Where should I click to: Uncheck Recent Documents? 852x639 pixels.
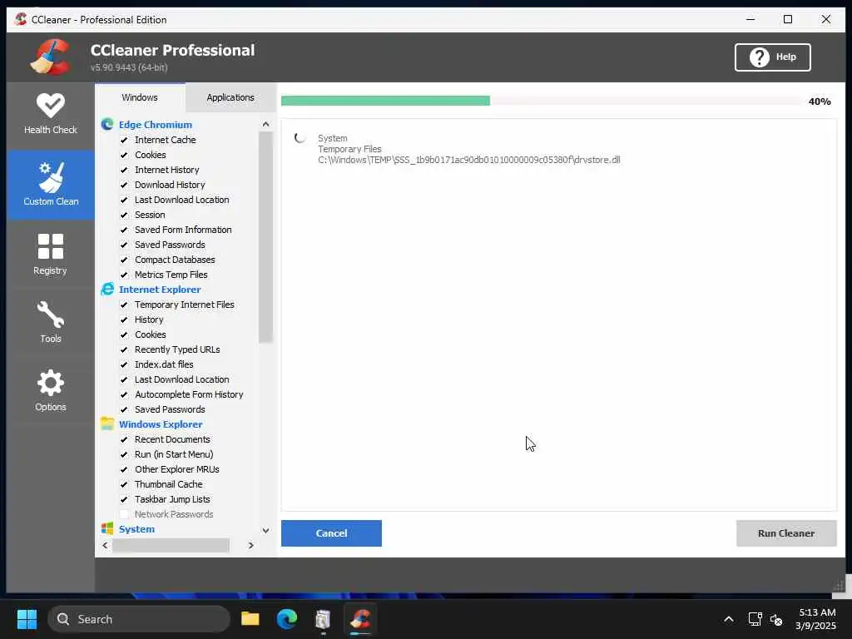pyautogui.click(x=124, y=439)
